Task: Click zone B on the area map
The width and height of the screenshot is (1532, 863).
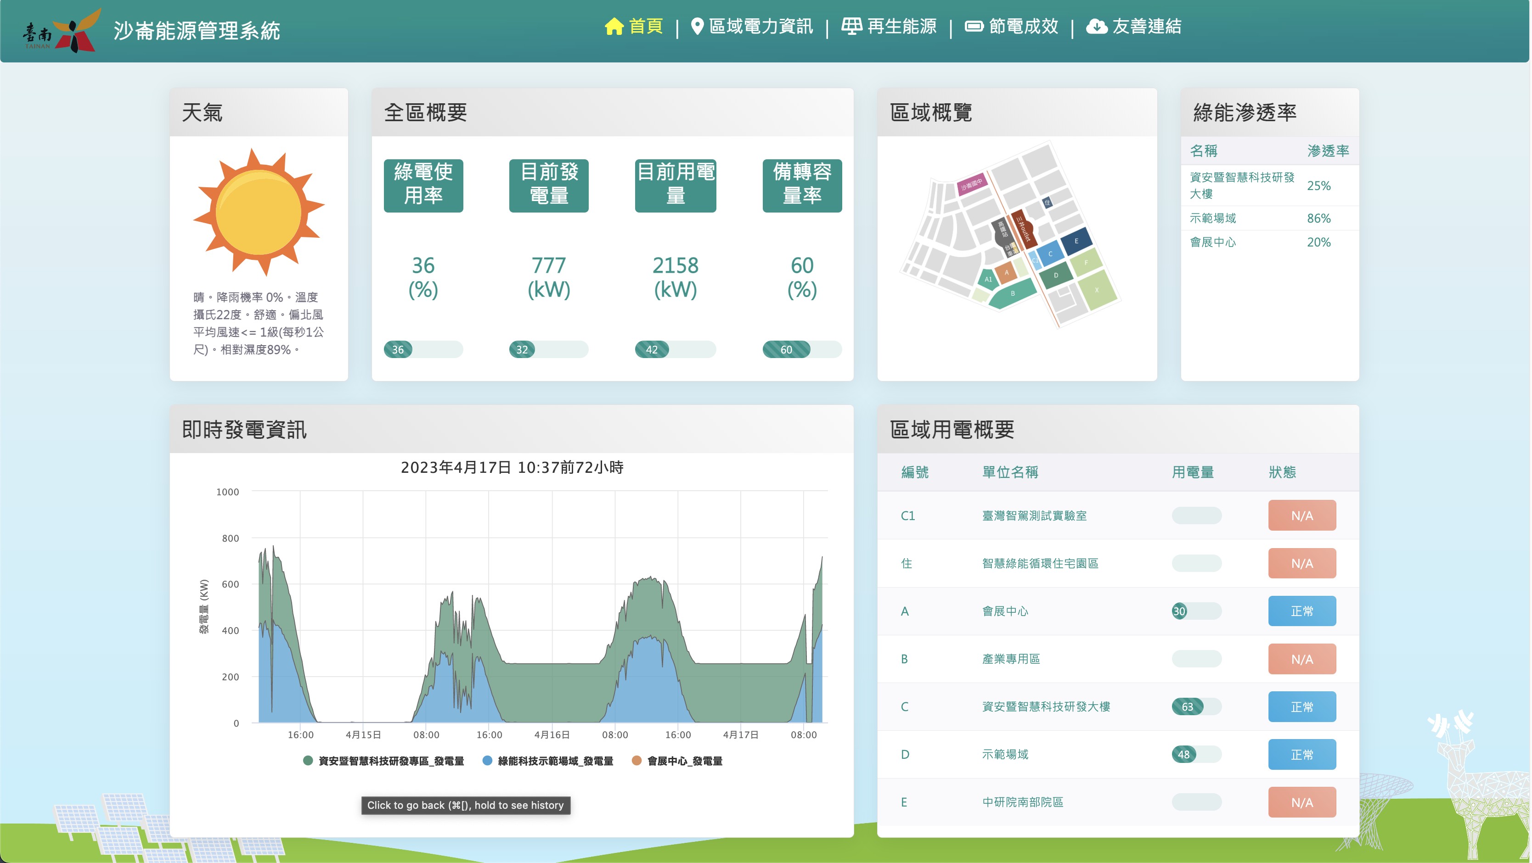Action: [x=1013, y=294]
